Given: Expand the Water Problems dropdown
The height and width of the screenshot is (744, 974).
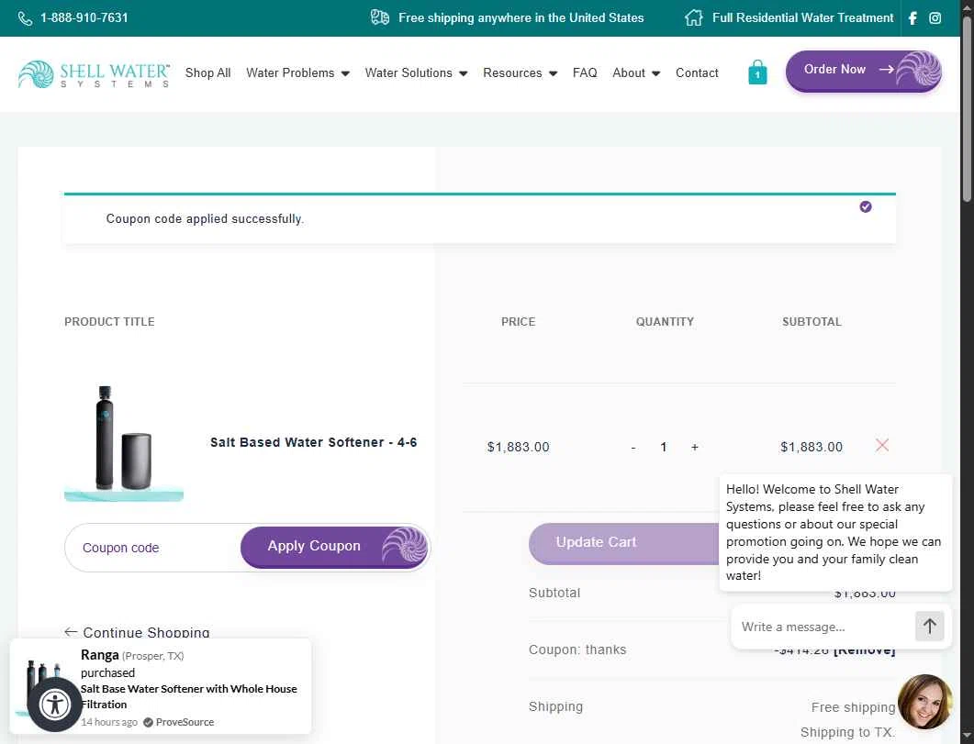Looking at the screenshot, I should [297, 72].
